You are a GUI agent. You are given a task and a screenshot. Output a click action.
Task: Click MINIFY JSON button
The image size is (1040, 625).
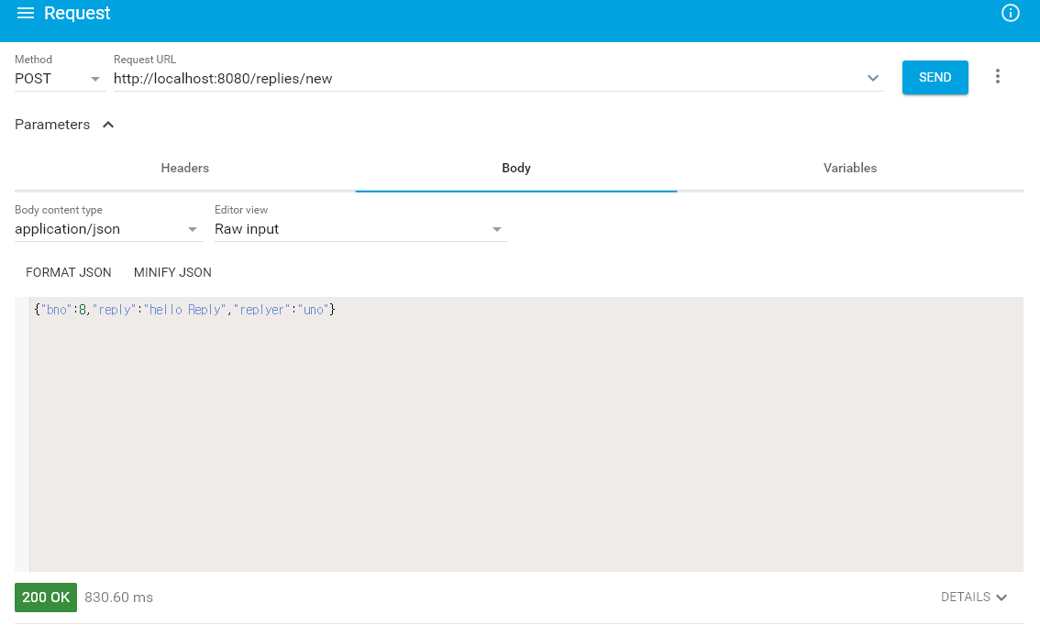(172, 272)
